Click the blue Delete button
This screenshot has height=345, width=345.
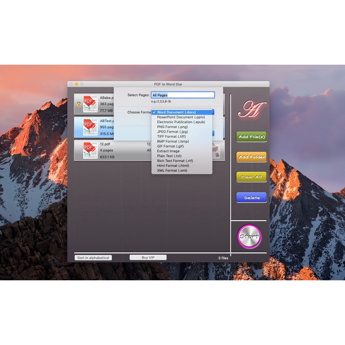251,197
